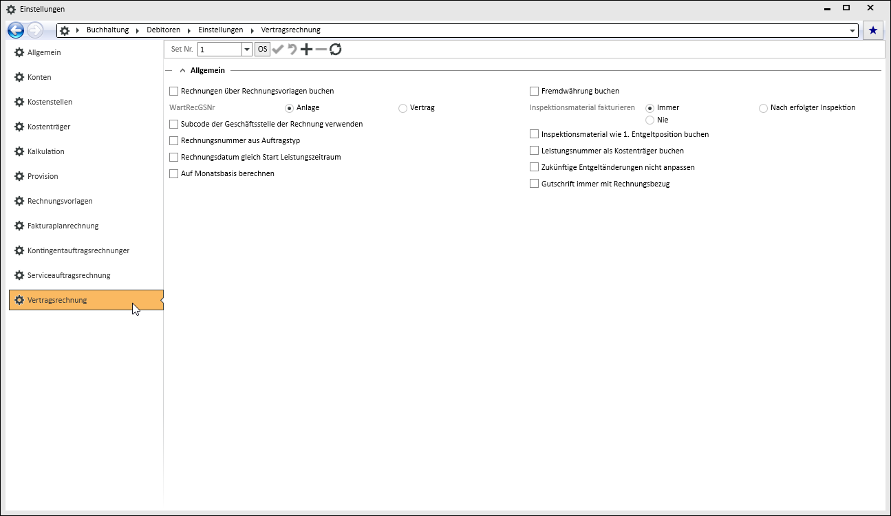891x516 pixels.
Task: Open Kalkulation settings page
Action: [x=86, y=151]
